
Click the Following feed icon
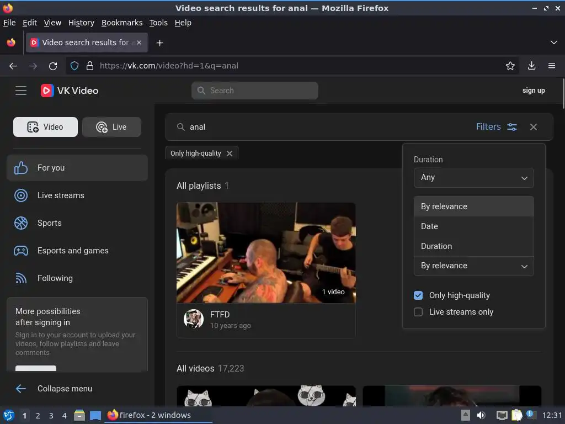pyautogui.click(x=21, y=278)
